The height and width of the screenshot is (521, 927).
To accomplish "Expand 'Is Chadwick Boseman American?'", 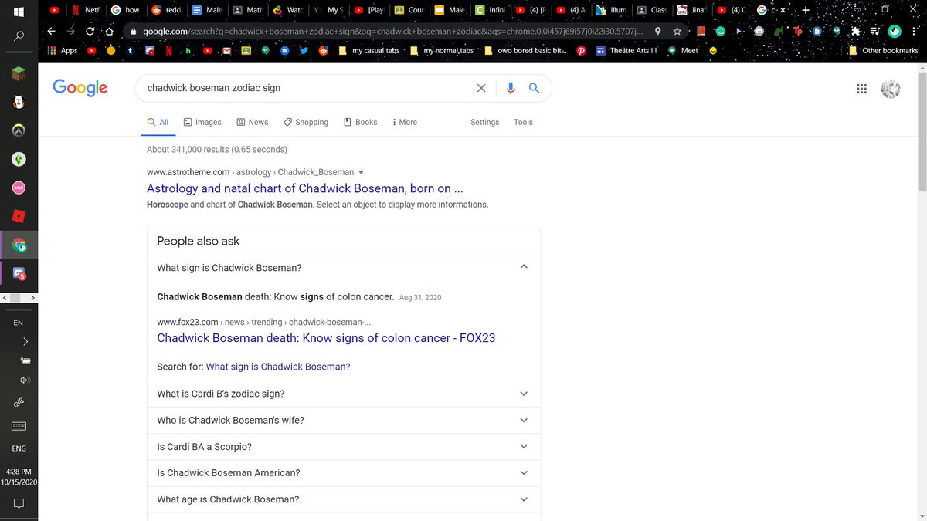I will (524, 472).
